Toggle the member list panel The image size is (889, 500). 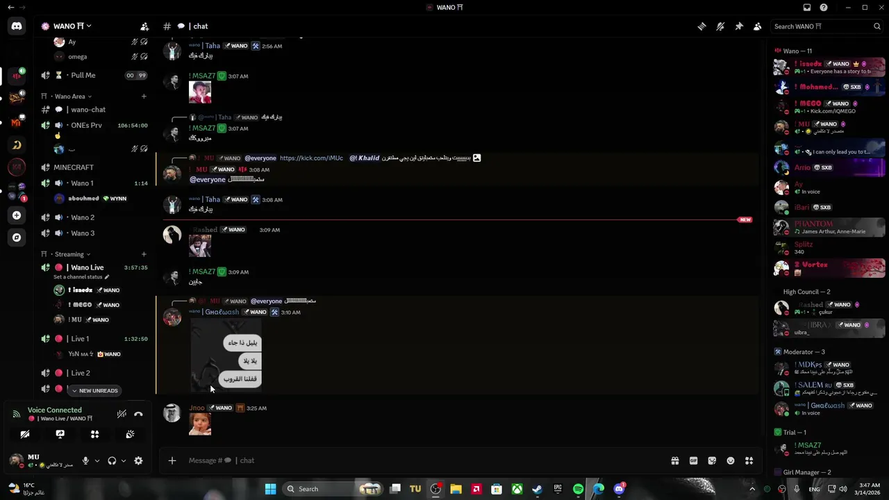[x=757, y=26]
